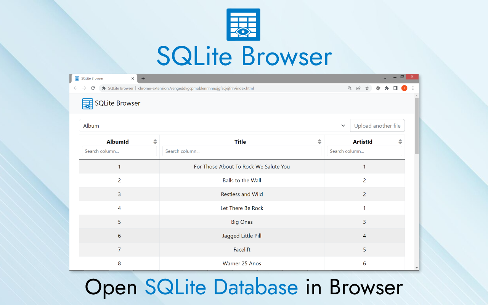Image resolution: width=488 pixels, height=305 pixels.
Task: Toggle sort on the ArtistId column
Action: [x=400, y=142]
